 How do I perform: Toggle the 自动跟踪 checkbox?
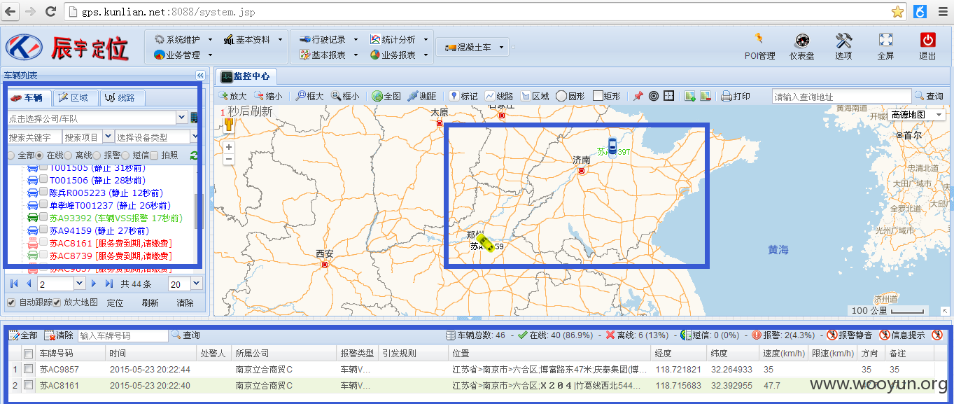(11, 302)
